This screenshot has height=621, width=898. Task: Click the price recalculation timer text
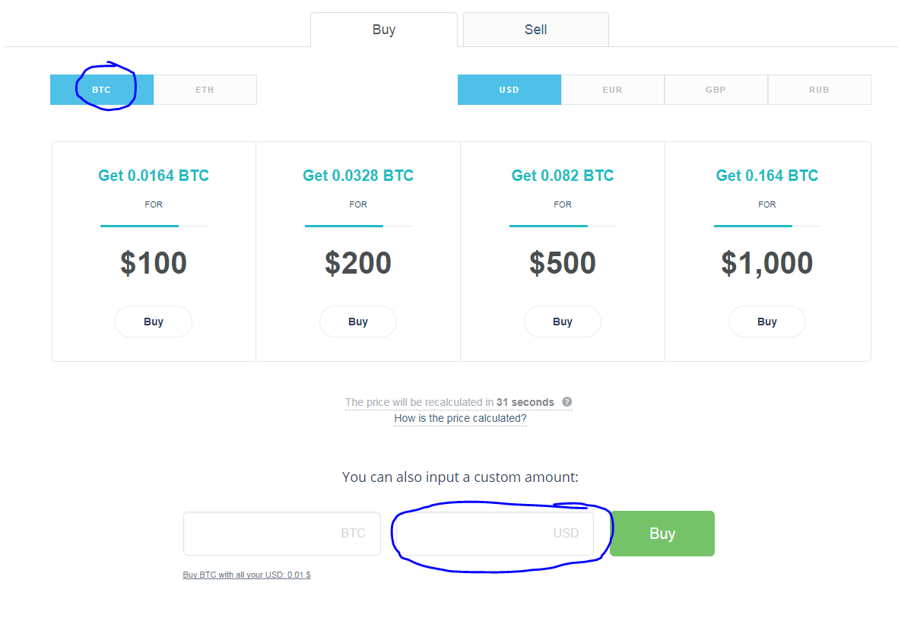449,402
